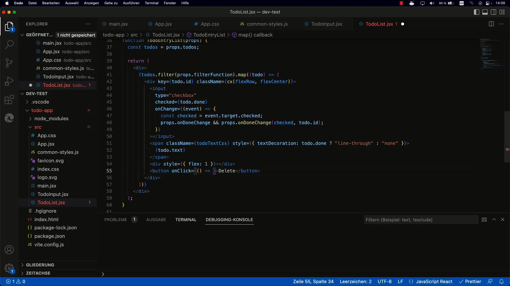Collapse the Geöffnete Editoren section

22,35
